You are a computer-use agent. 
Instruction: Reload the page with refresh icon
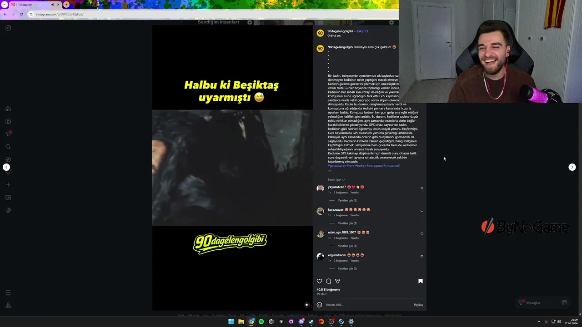tap(21, 14)
